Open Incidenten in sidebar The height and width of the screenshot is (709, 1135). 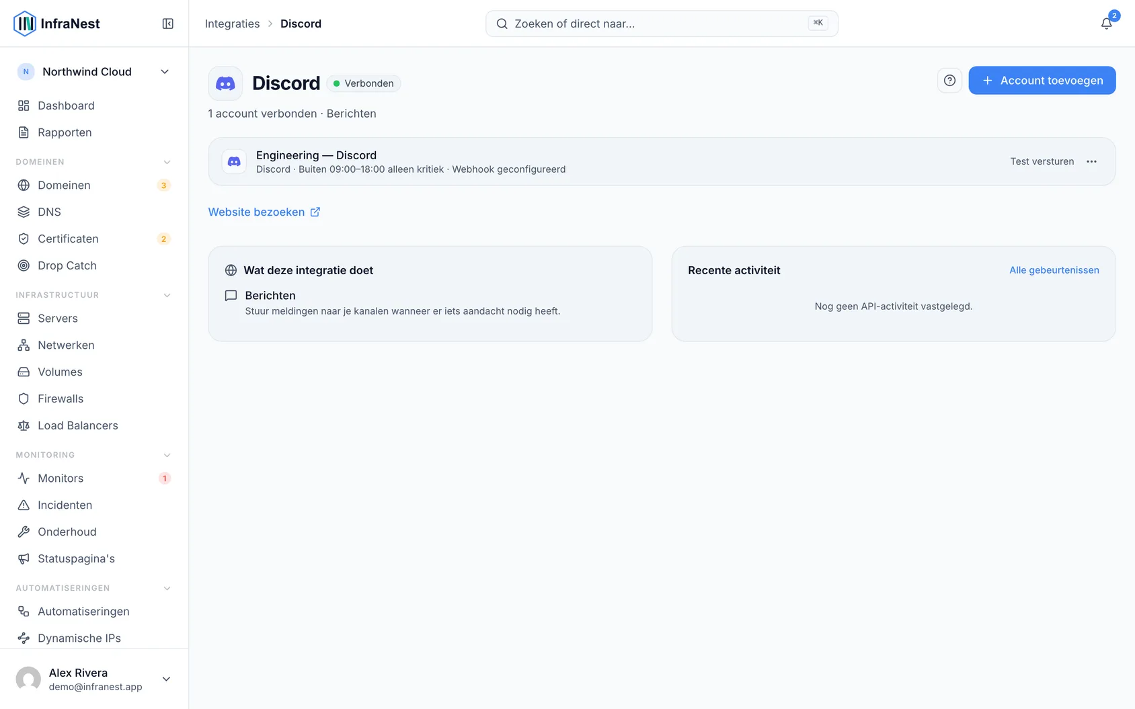(x=94, y=505)
